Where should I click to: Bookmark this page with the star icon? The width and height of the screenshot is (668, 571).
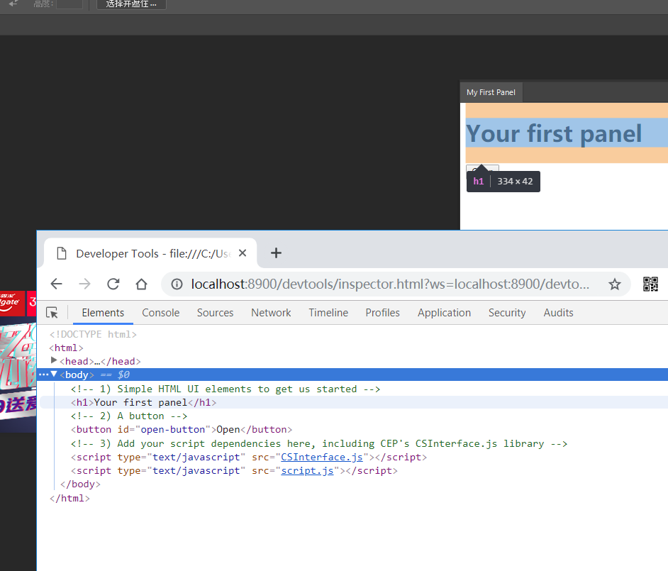point(614,284)
